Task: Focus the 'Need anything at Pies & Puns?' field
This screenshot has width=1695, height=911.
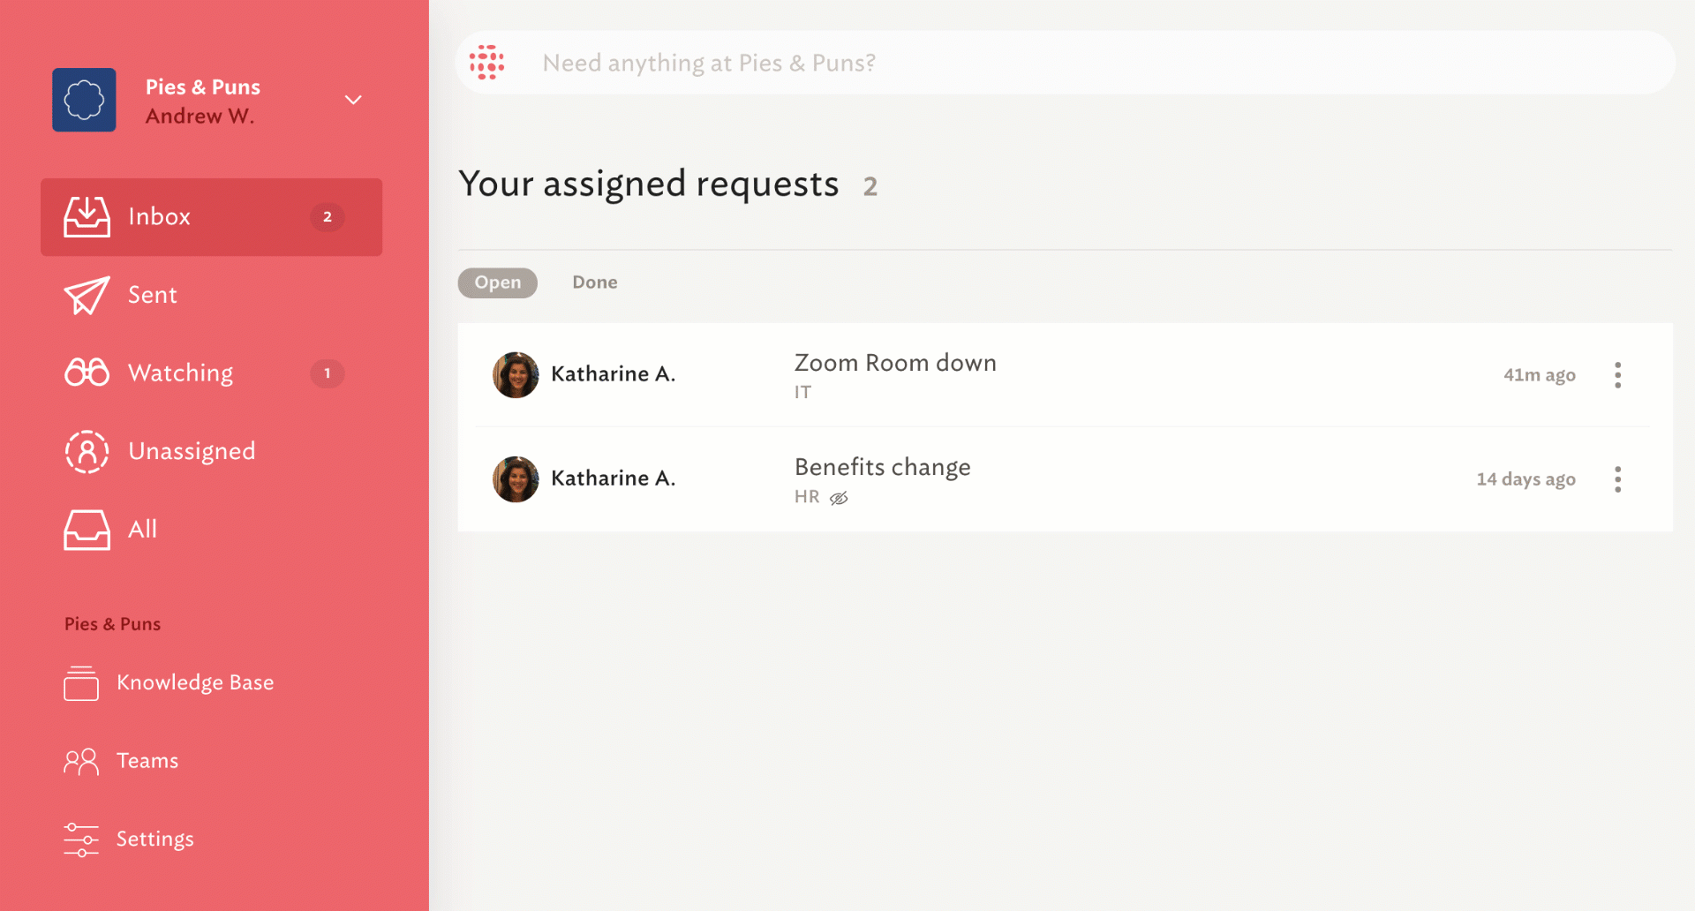Action: tap(1065, 63)
